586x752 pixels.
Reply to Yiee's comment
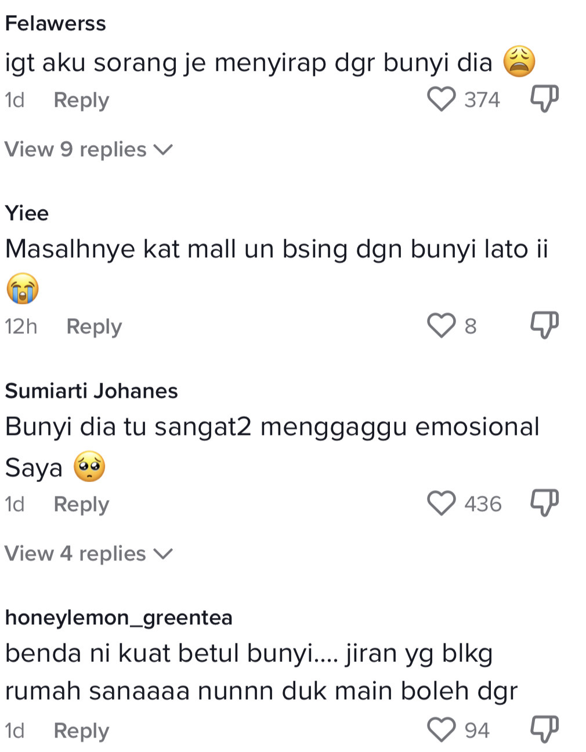(x=94, y=327)
